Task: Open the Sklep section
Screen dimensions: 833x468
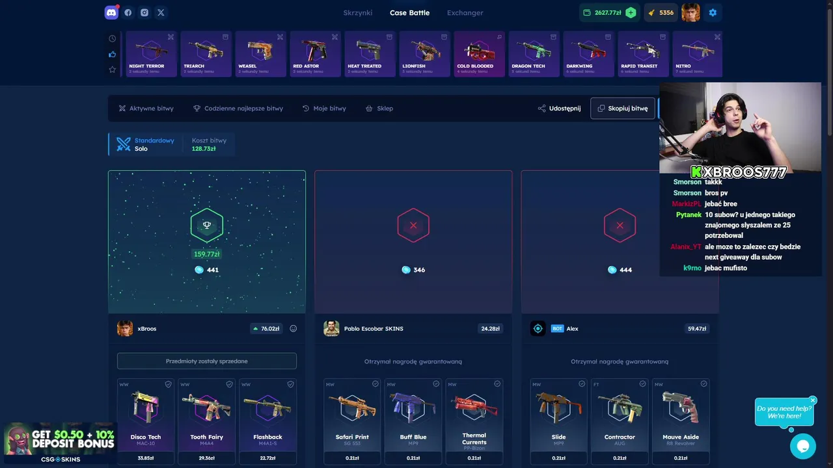Action: pos(379,109)
